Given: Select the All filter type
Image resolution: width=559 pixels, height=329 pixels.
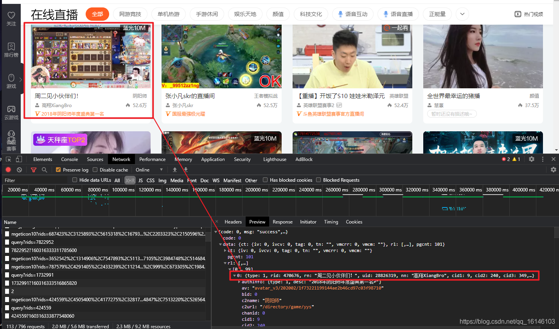Looking at the screenshot, I should 117,180.
